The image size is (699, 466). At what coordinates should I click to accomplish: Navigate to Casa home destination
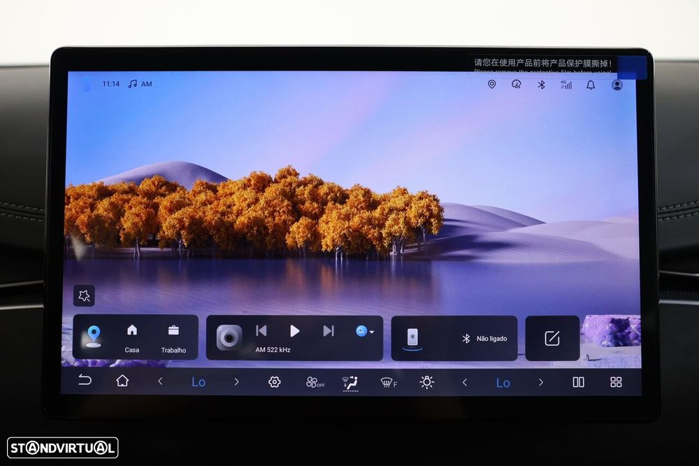coord(132,339)
